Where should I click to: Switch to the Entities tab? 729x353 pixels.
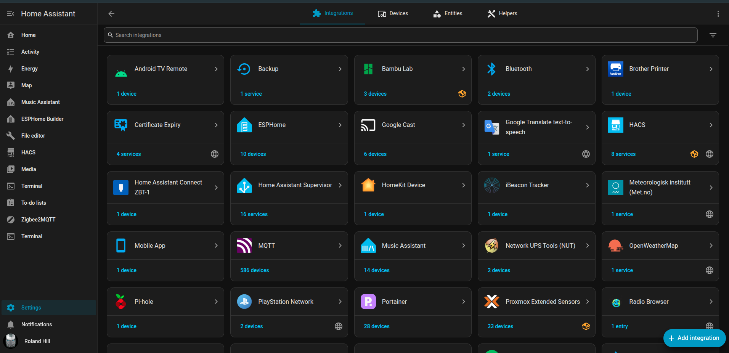point(448,14)
